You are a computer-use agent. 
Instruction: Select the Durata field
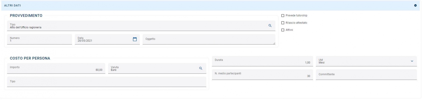pyautogui.click(x=262, y=61)
